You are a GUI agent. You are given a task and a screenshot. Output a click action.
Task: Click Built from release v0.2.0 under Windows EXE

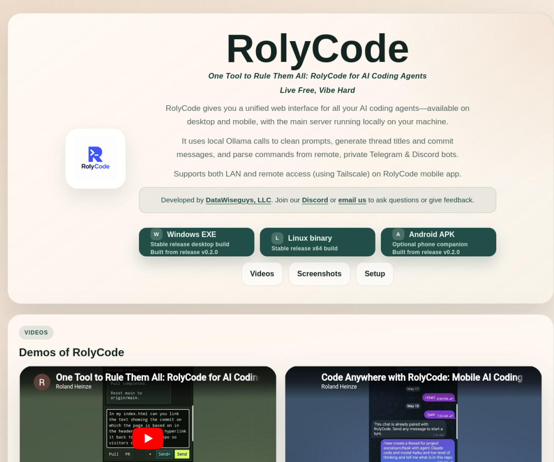coord(184,252)
